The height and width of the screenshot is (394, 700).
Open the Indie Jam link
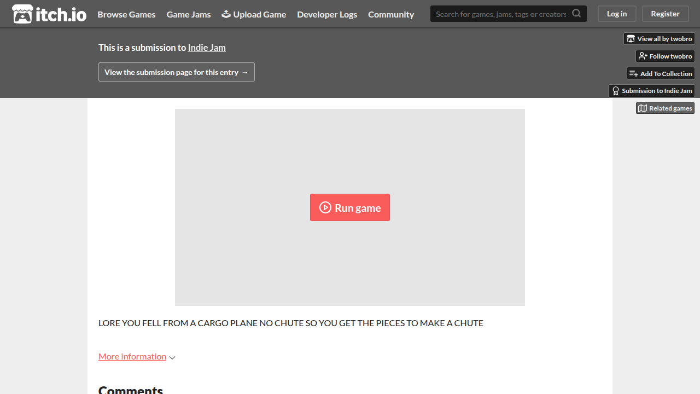point(207,48)
